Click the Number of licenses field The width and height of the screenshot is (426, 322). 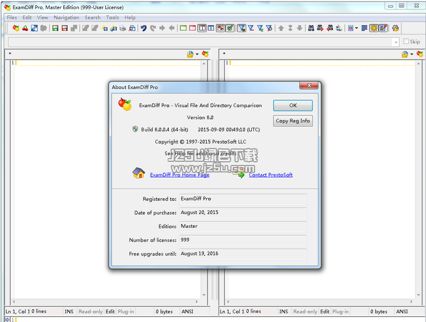click(243, 240)
